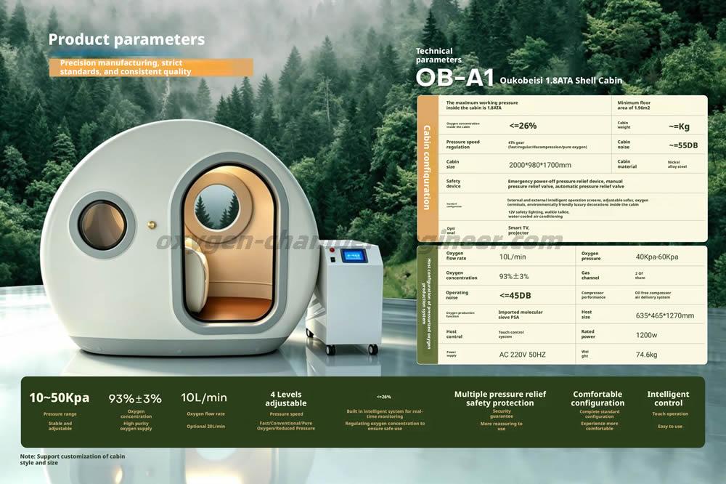Click "Built in intelligent system for real-time monitoring"

pyautogui.click(x=384, y=414)
